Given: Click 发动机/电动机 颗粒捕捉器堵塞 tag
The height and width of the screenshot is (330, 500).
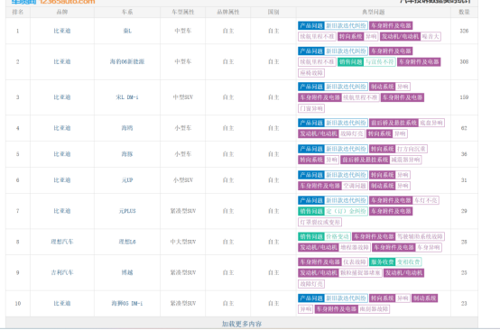Looking at the screenshot, I should click(x=340, y=273).
